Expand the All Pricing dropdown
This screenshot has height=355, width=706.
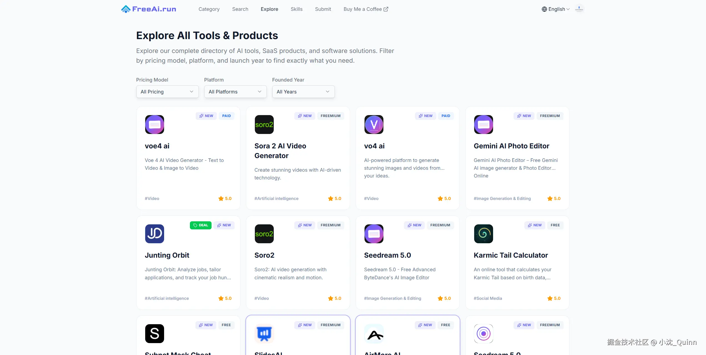tap(167, 92)
